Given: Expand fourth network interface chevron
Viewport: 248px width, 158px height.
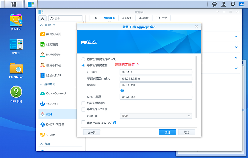Looking at the screenshot, I should (236, 68).
